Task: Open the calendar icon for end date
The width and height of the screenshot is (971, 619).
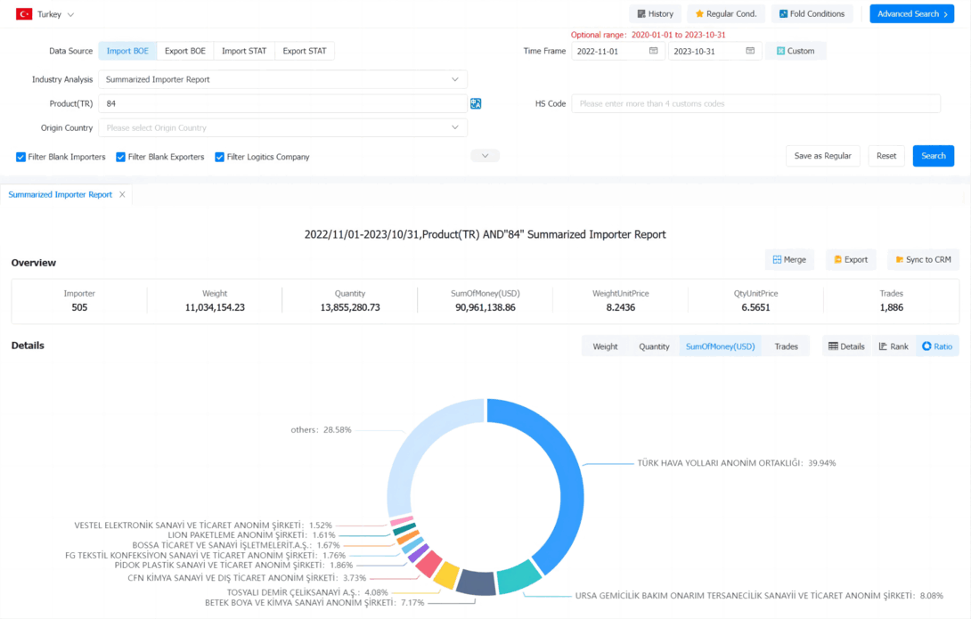Action: tap(750, 51)
